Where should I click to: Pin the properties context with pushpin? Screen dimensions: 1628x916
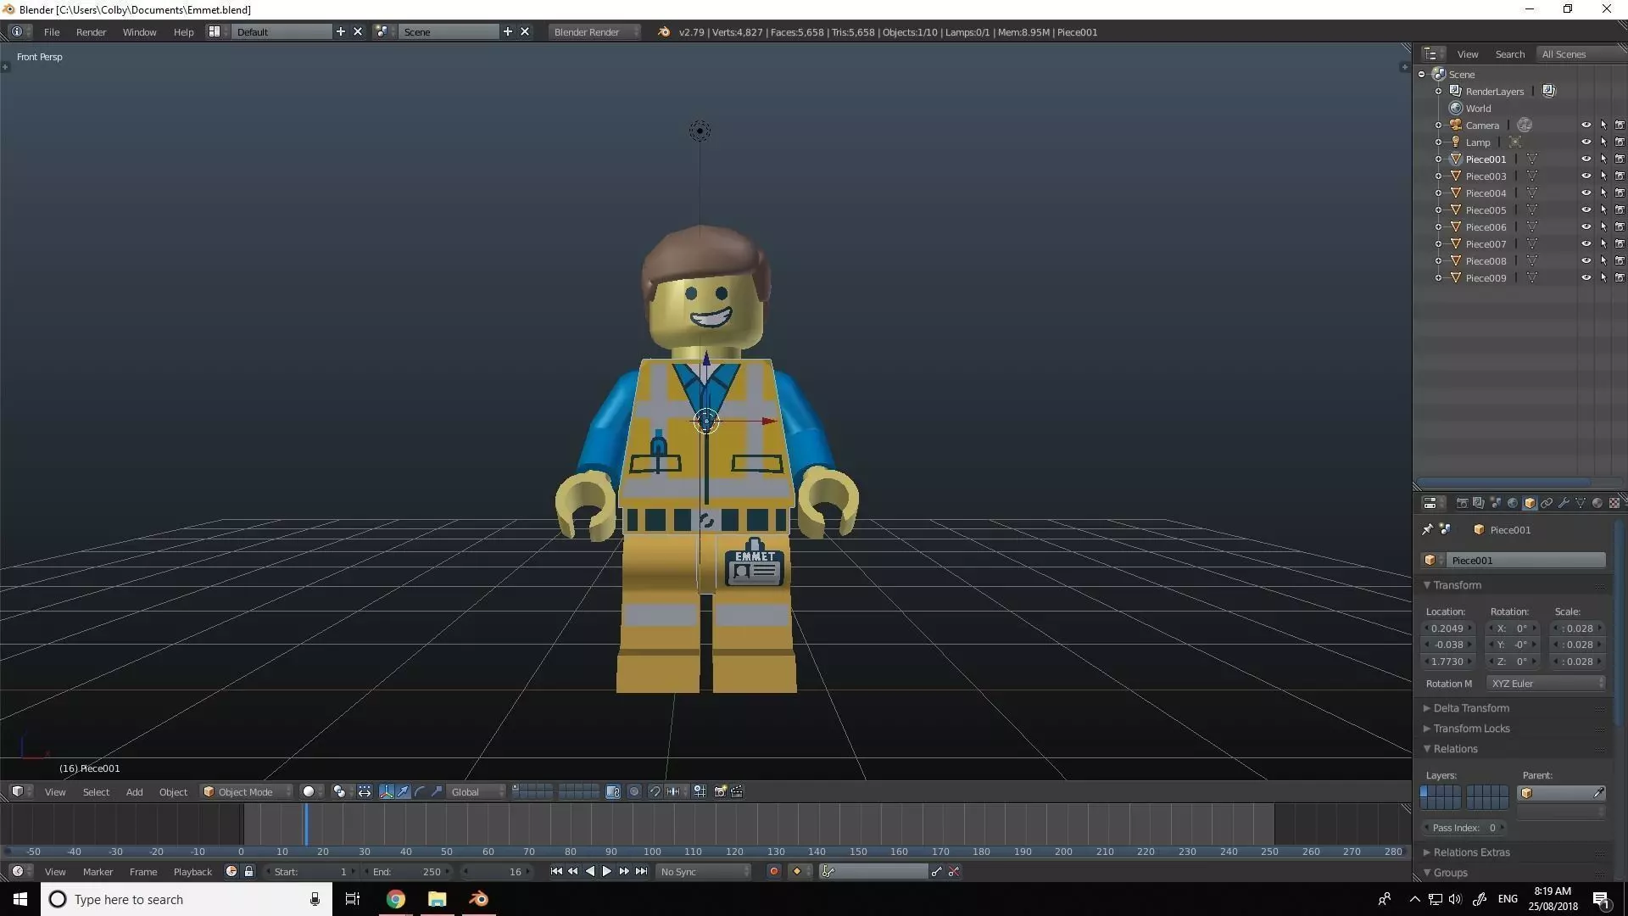(x=1427, y=529)
